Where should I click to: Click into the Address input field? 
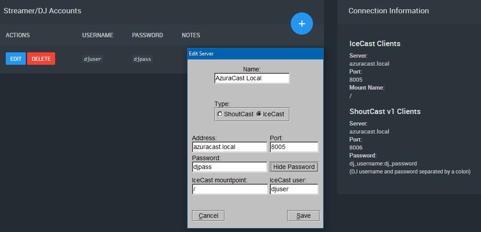(x=229, y=147)
